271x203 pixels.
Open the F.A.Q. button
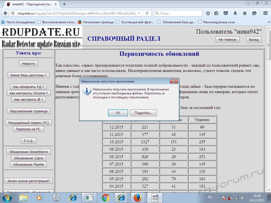(x=29, y=141)
